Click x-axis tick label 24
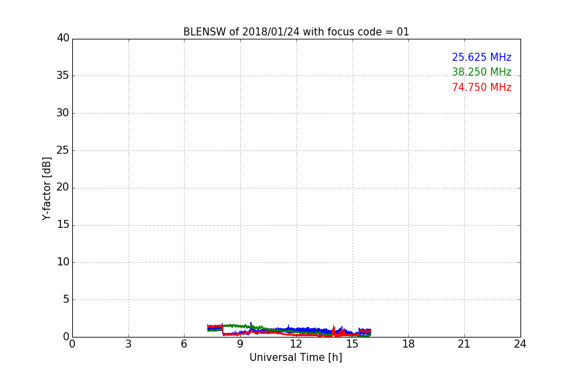Screen dimensions: 578x385 tap(520, 344)
